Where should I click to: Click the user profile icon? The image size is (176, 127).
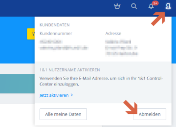click(x=168, y=6)
